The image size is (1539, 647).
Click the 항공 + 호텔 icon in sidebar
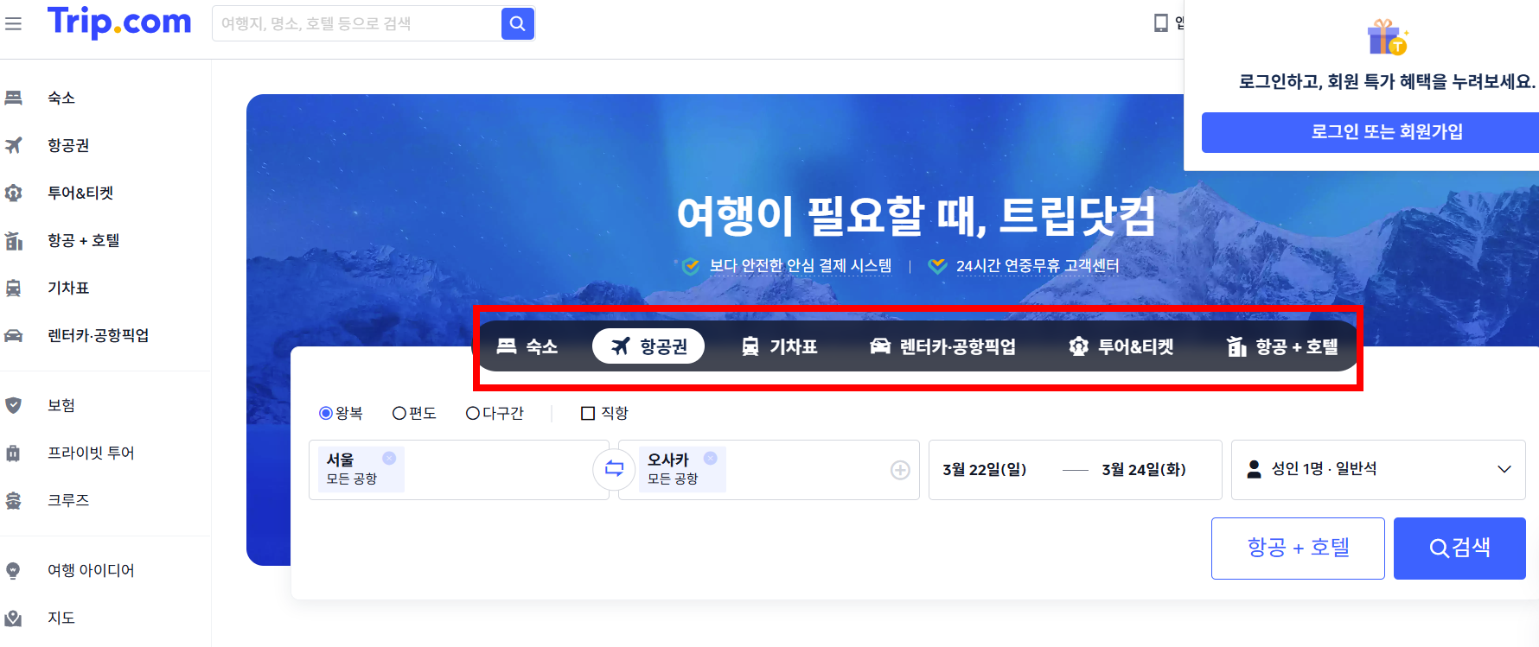(x=14, y=240)
